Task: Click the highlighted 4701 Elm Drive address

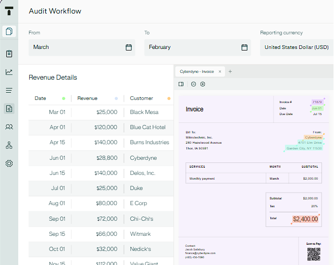Action: (x=310, y=143)
